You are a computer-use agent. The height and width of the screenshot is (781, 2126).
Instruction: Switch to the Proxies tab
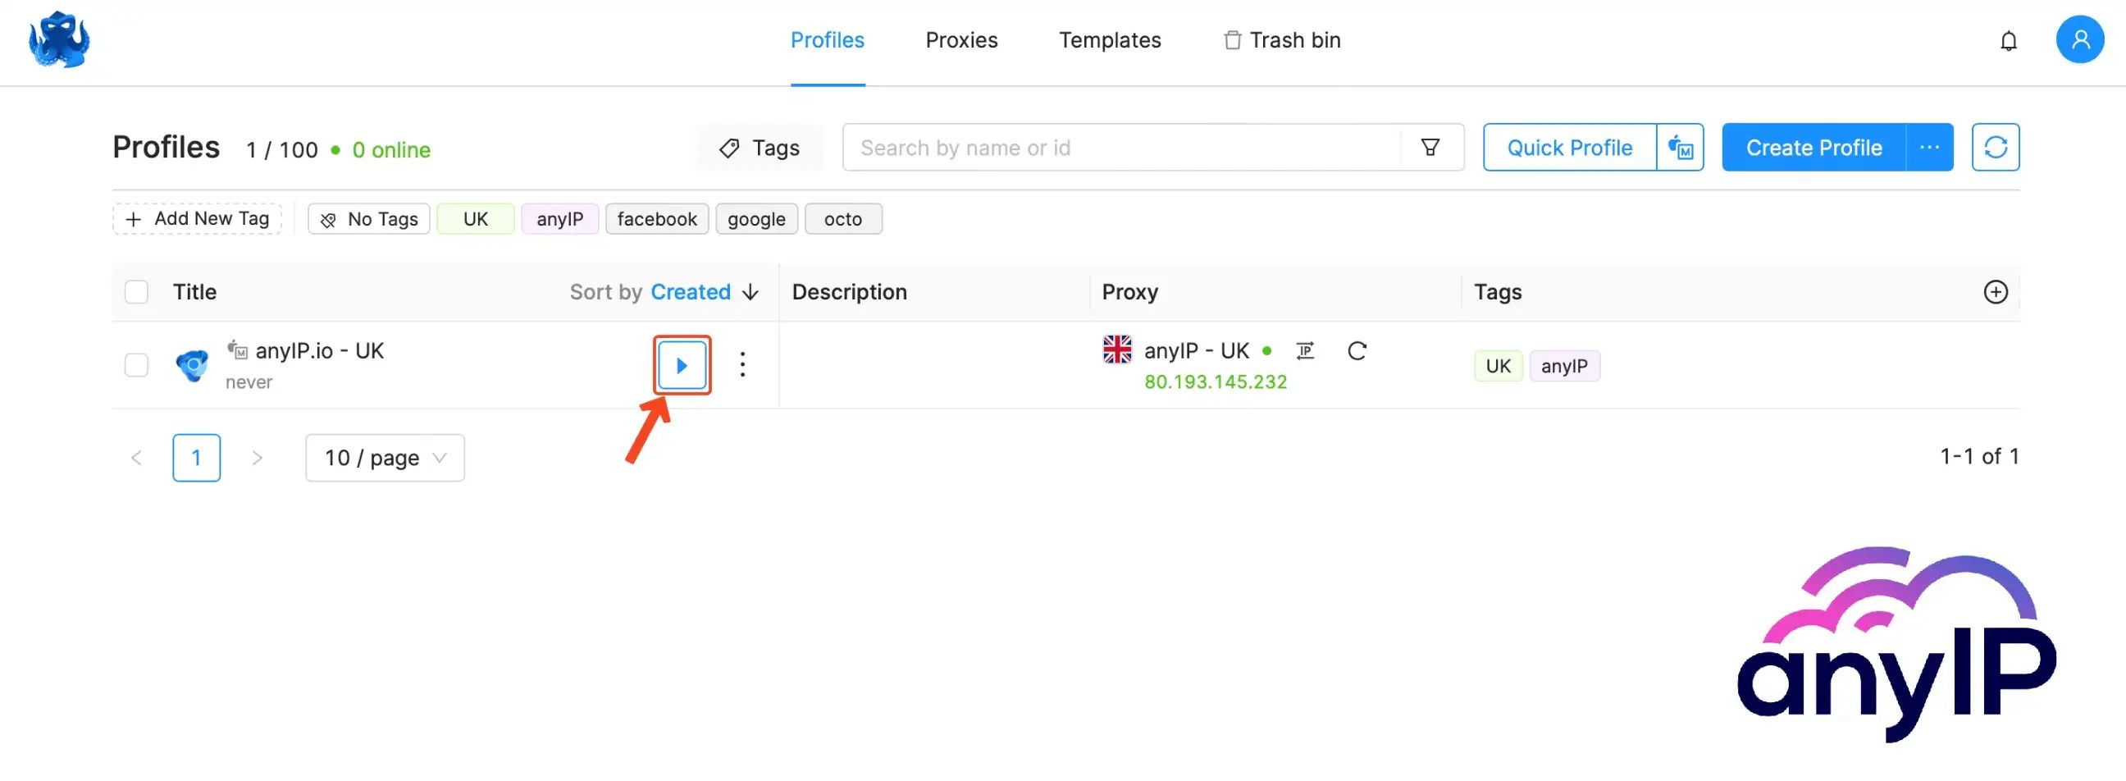(x=960, y=39)
